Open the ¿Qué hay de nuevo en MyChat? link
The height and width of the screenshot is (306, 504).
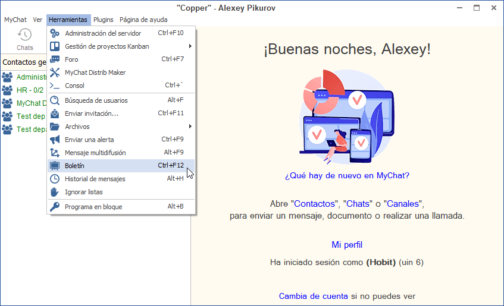(347, 176)
